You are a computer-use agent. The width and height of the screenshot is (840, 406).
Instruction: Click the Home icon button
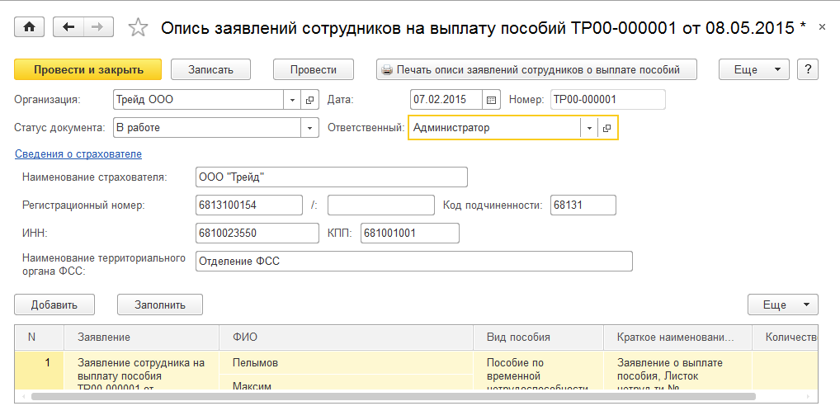(30, 27)
